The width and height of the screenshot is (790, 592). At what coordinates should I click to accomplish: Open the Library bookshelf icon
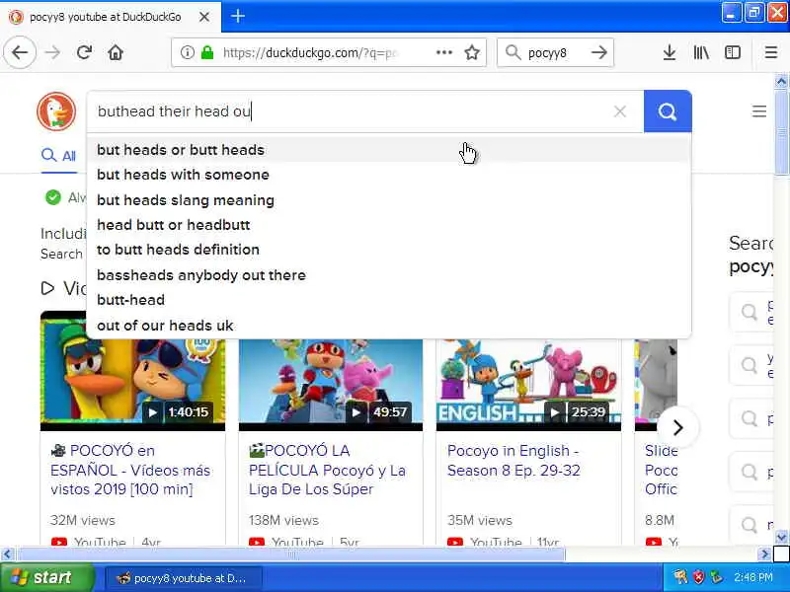tap(701, 52)
